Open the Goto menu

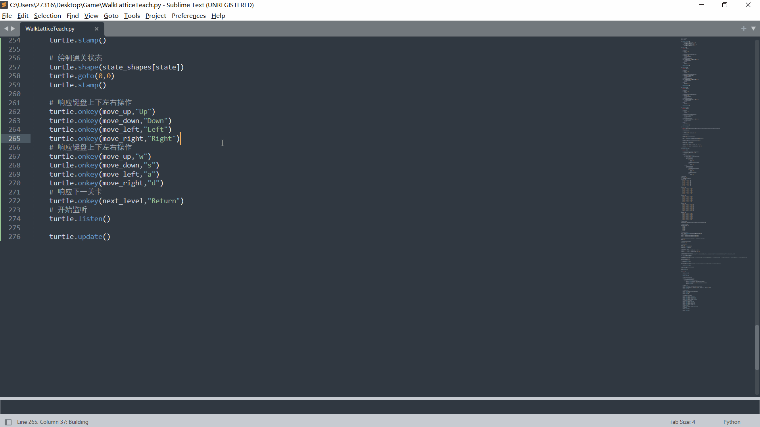click(111, 15)
